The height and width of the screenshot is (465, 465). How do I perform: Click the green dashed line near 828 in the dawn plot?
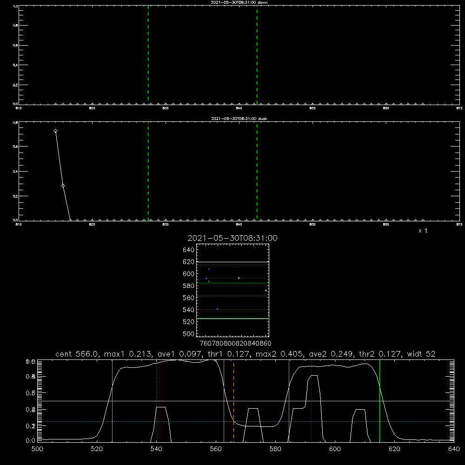(x=148, y=55)
